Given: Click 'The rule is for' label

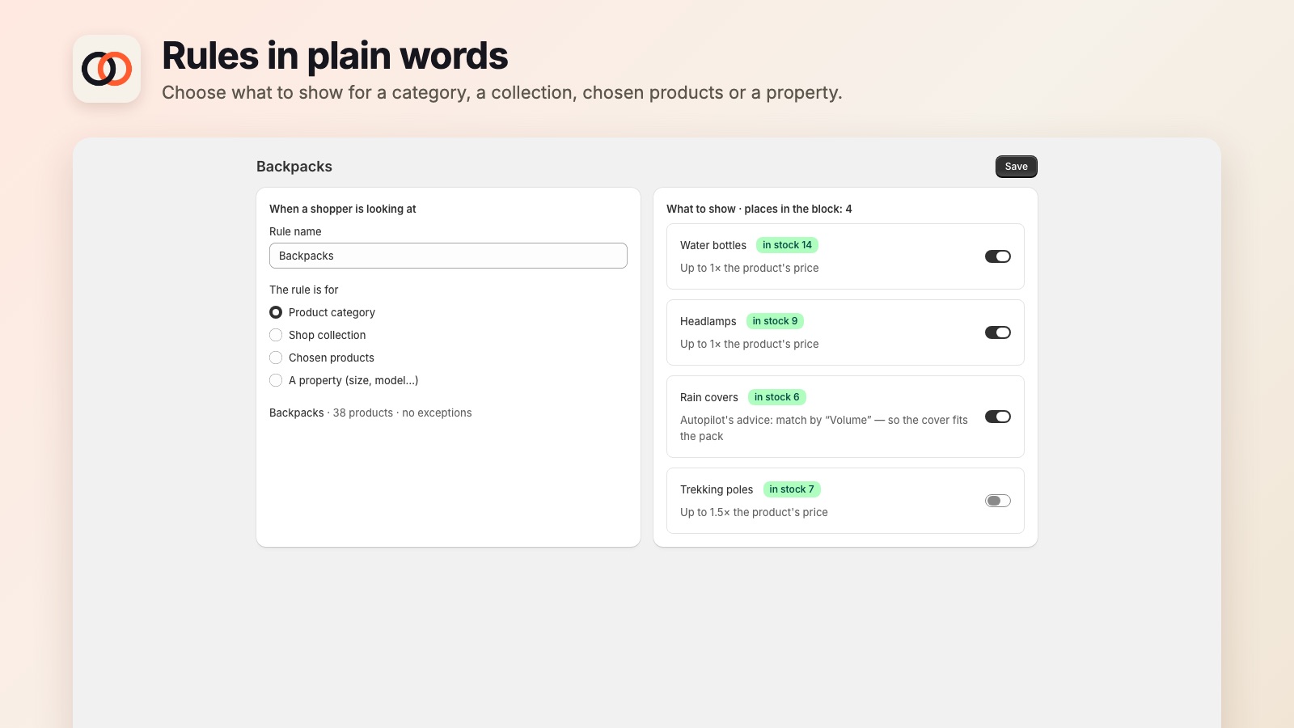Looking at the screenshot, I should tap(303, 290).
